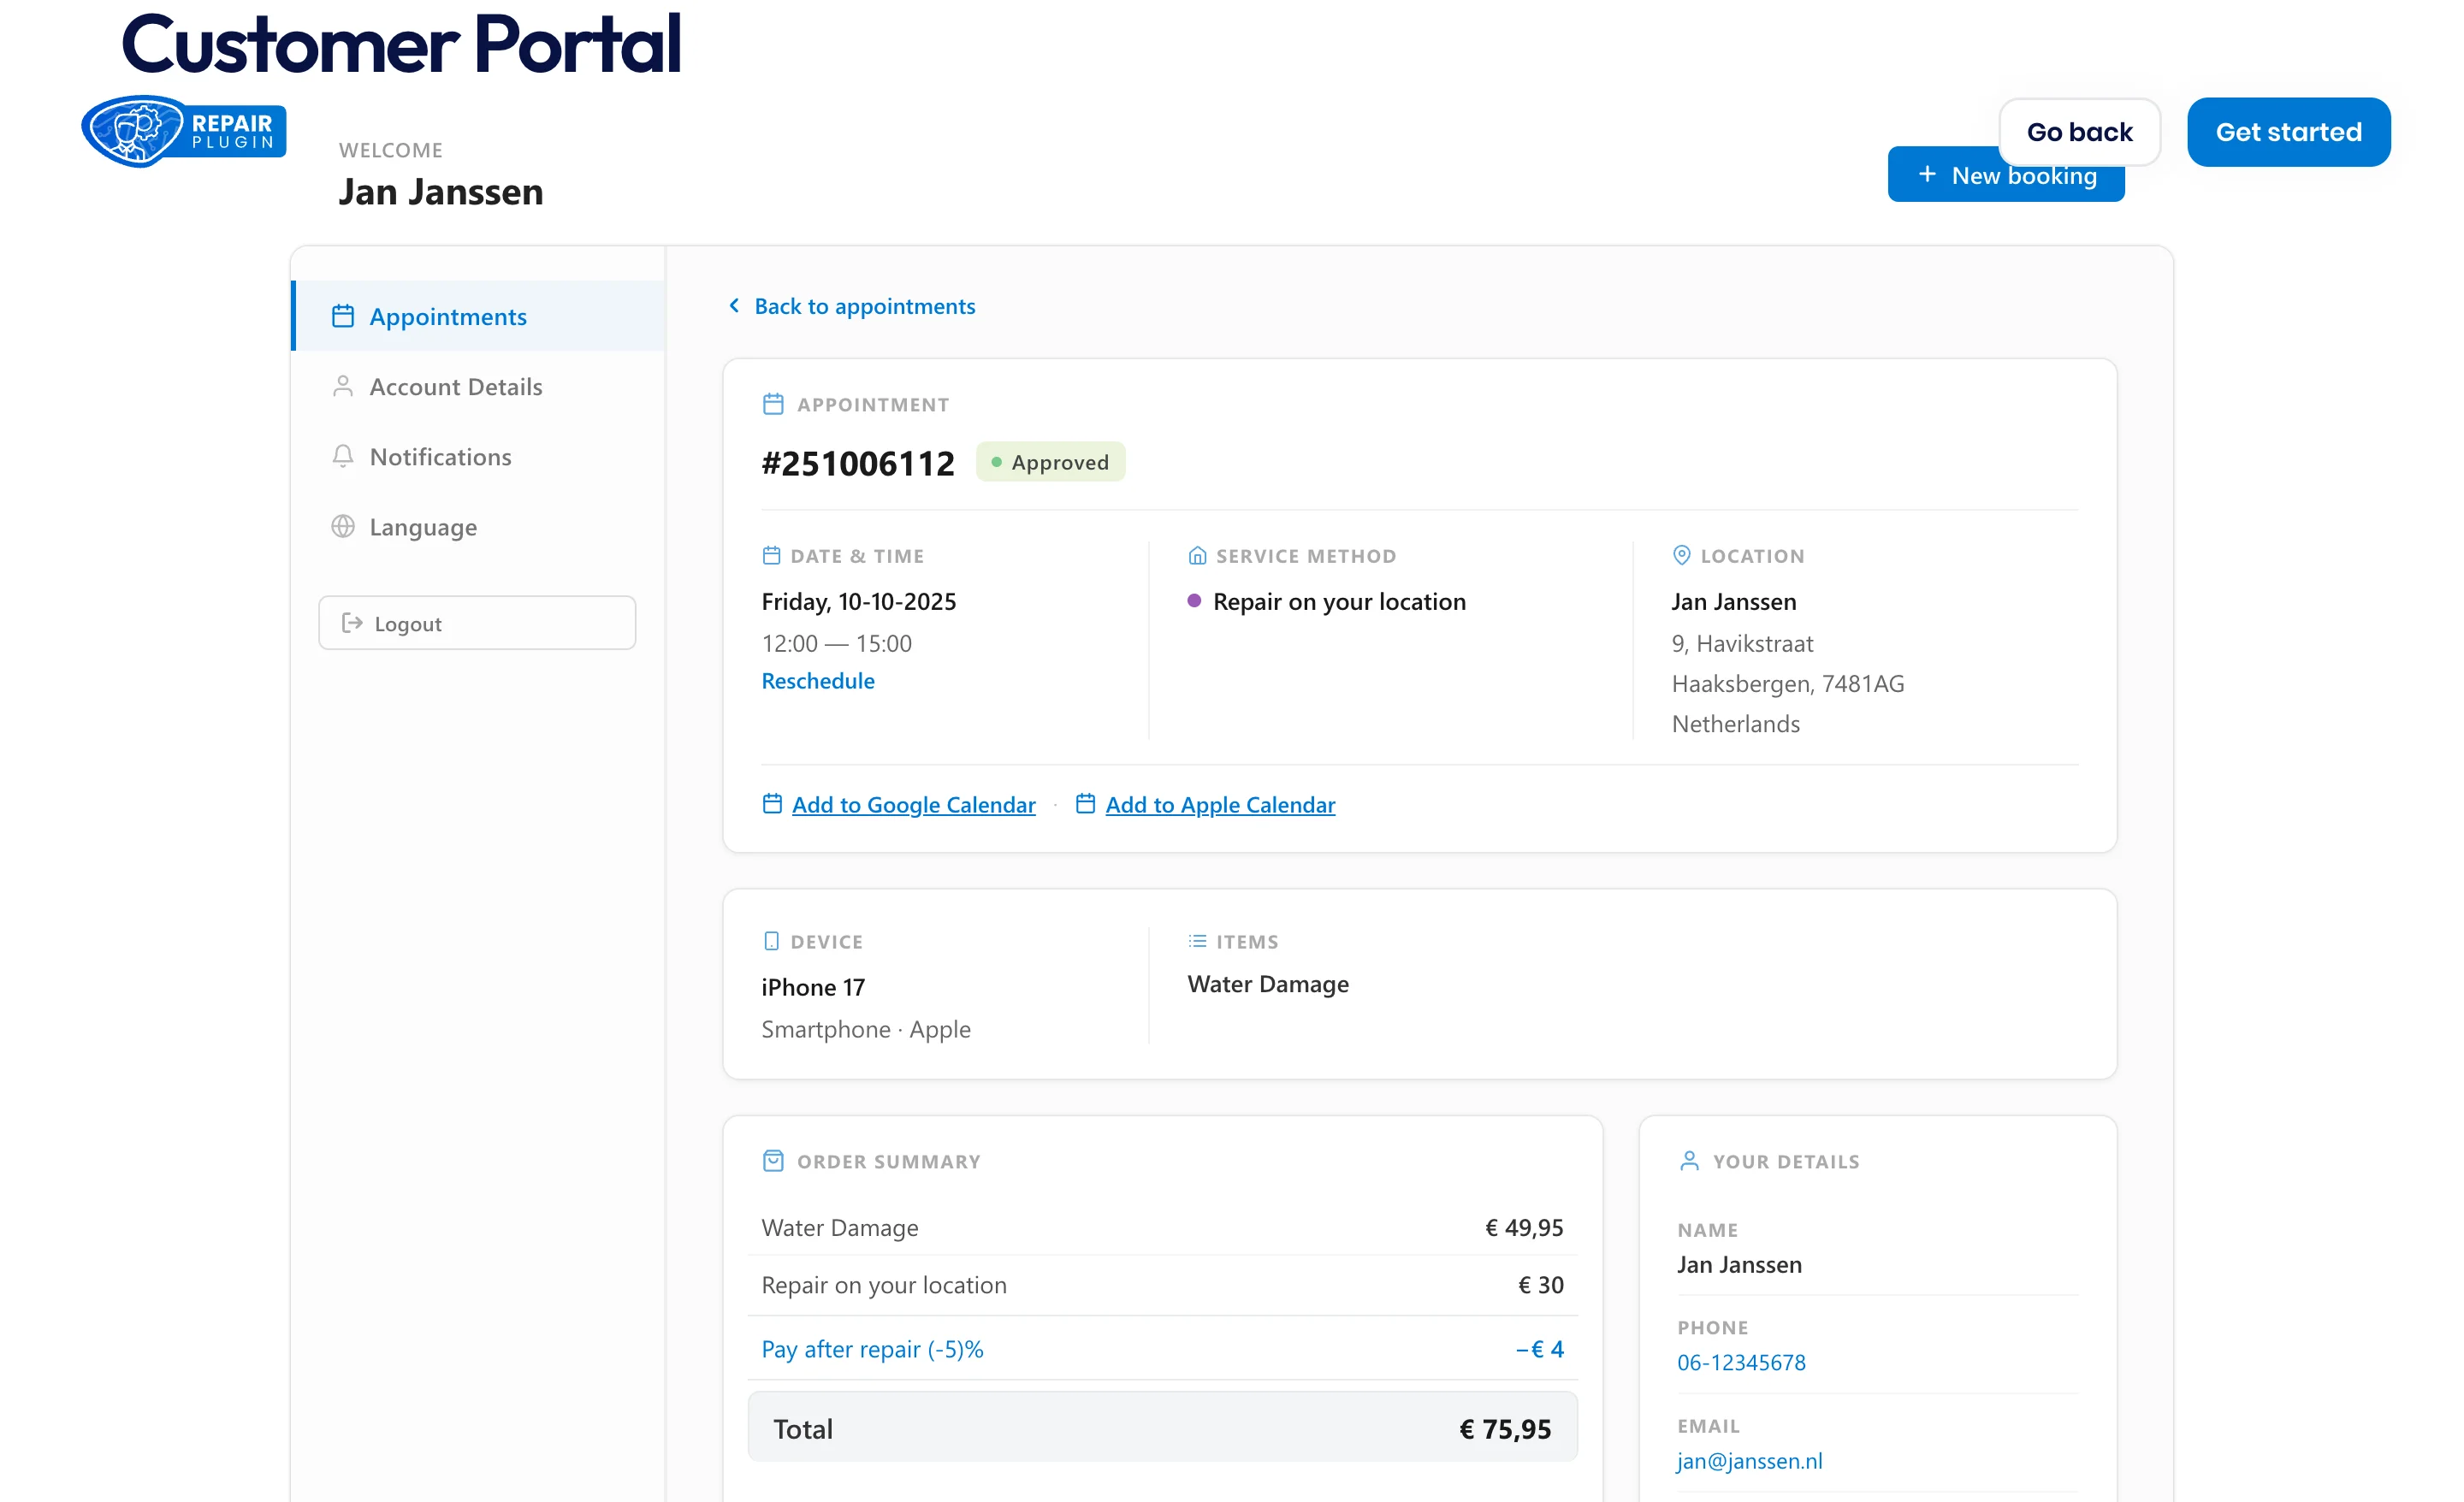Click the back chevron before Back to appointments
Screen dimensions: 2464x1502
point(735,306)
